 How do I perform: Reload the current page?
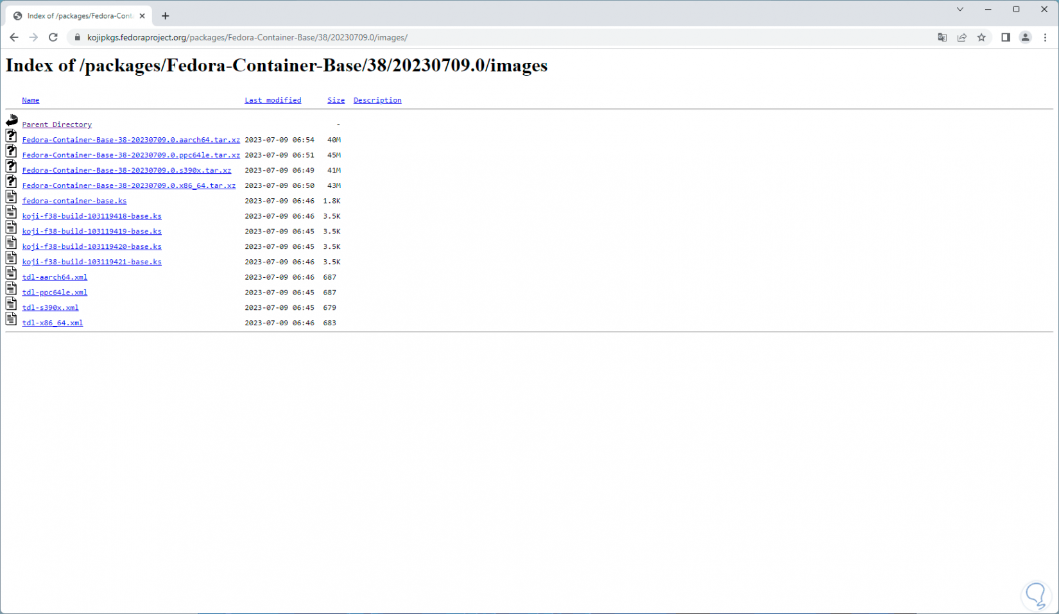tap(53, 37)
